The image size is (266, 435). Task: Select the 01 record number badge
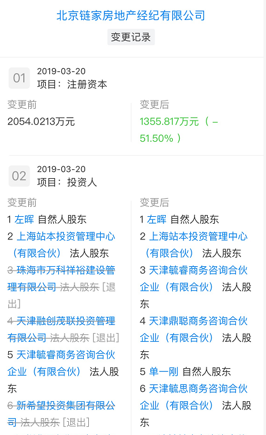click(19, 78)
